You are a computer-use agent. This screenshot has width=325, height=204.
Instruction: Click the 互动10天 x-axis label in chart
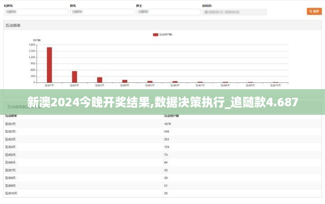coord(275,85)
